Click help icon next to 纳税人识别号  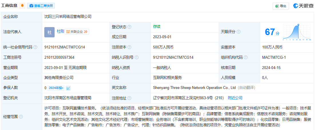pos(137,58)
